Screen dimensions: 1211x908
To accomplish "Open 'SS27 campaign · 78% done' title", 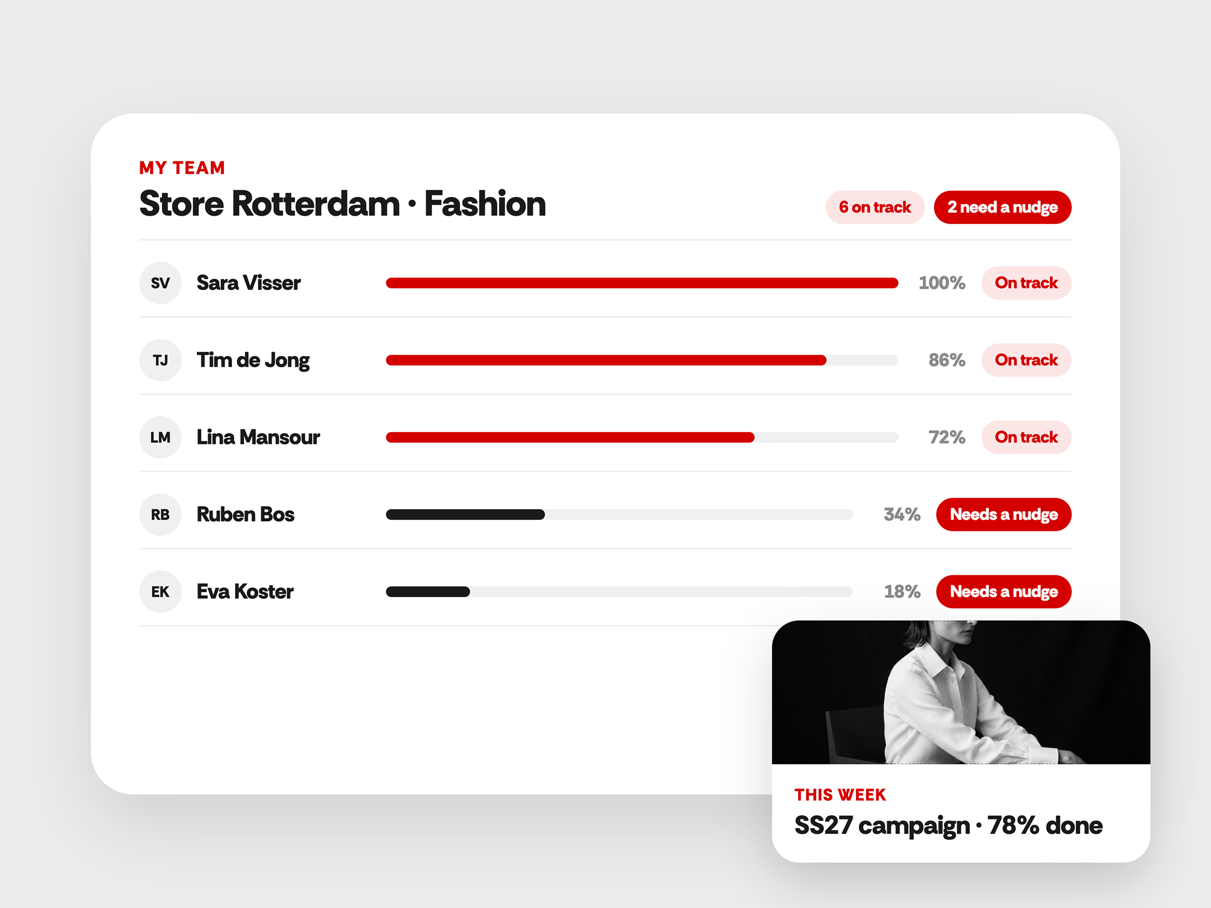I will 948,826.
